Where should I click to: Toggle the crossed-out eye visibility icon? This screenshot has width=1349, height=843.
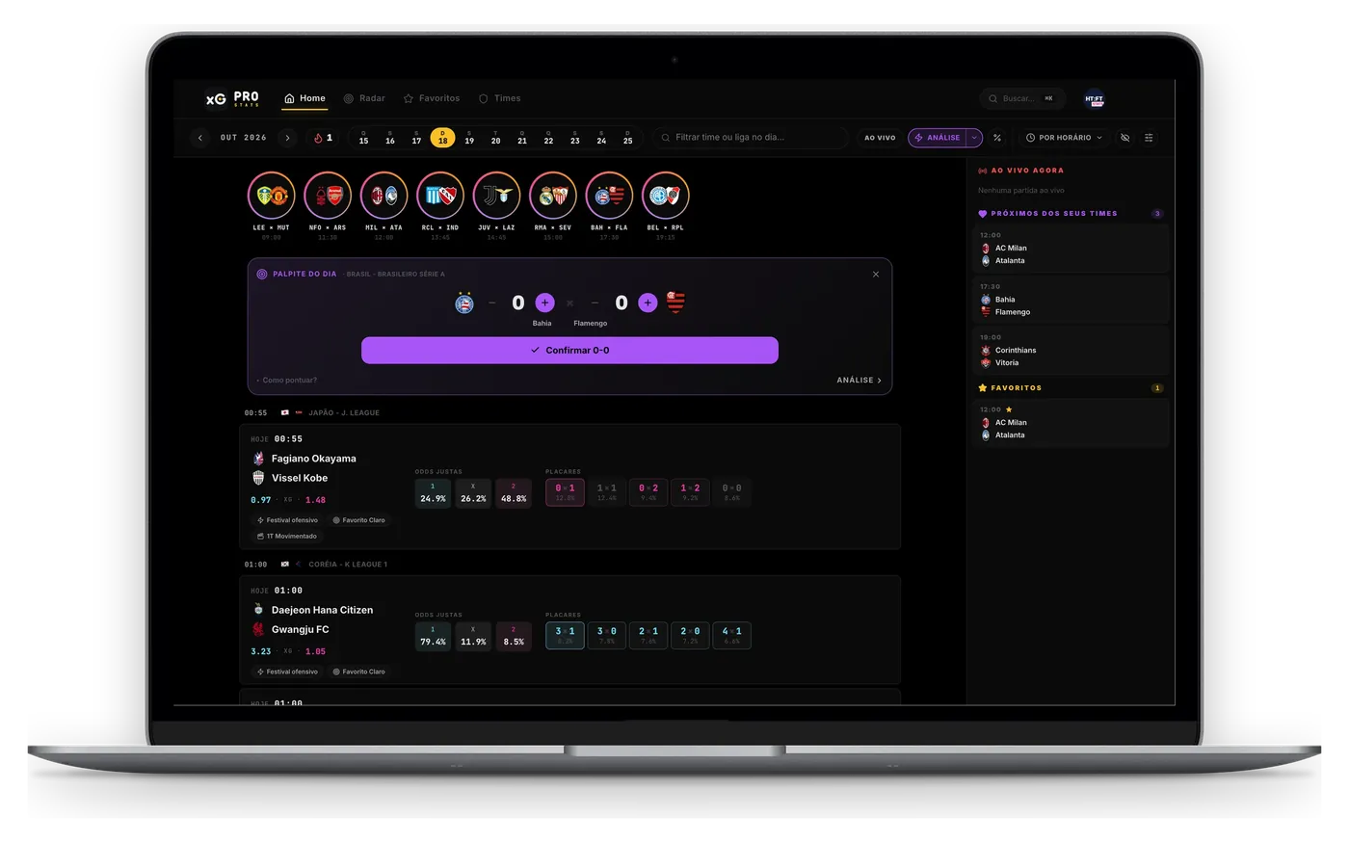click(1124, 138)
